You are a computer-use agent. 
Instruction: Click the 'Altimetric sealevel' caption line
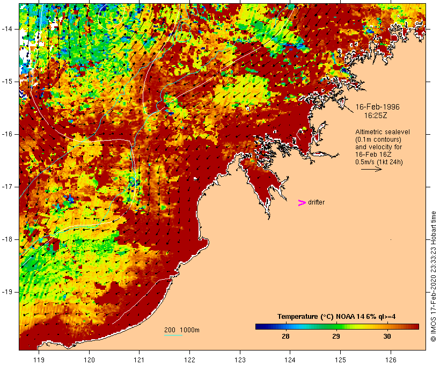(383, 132)
